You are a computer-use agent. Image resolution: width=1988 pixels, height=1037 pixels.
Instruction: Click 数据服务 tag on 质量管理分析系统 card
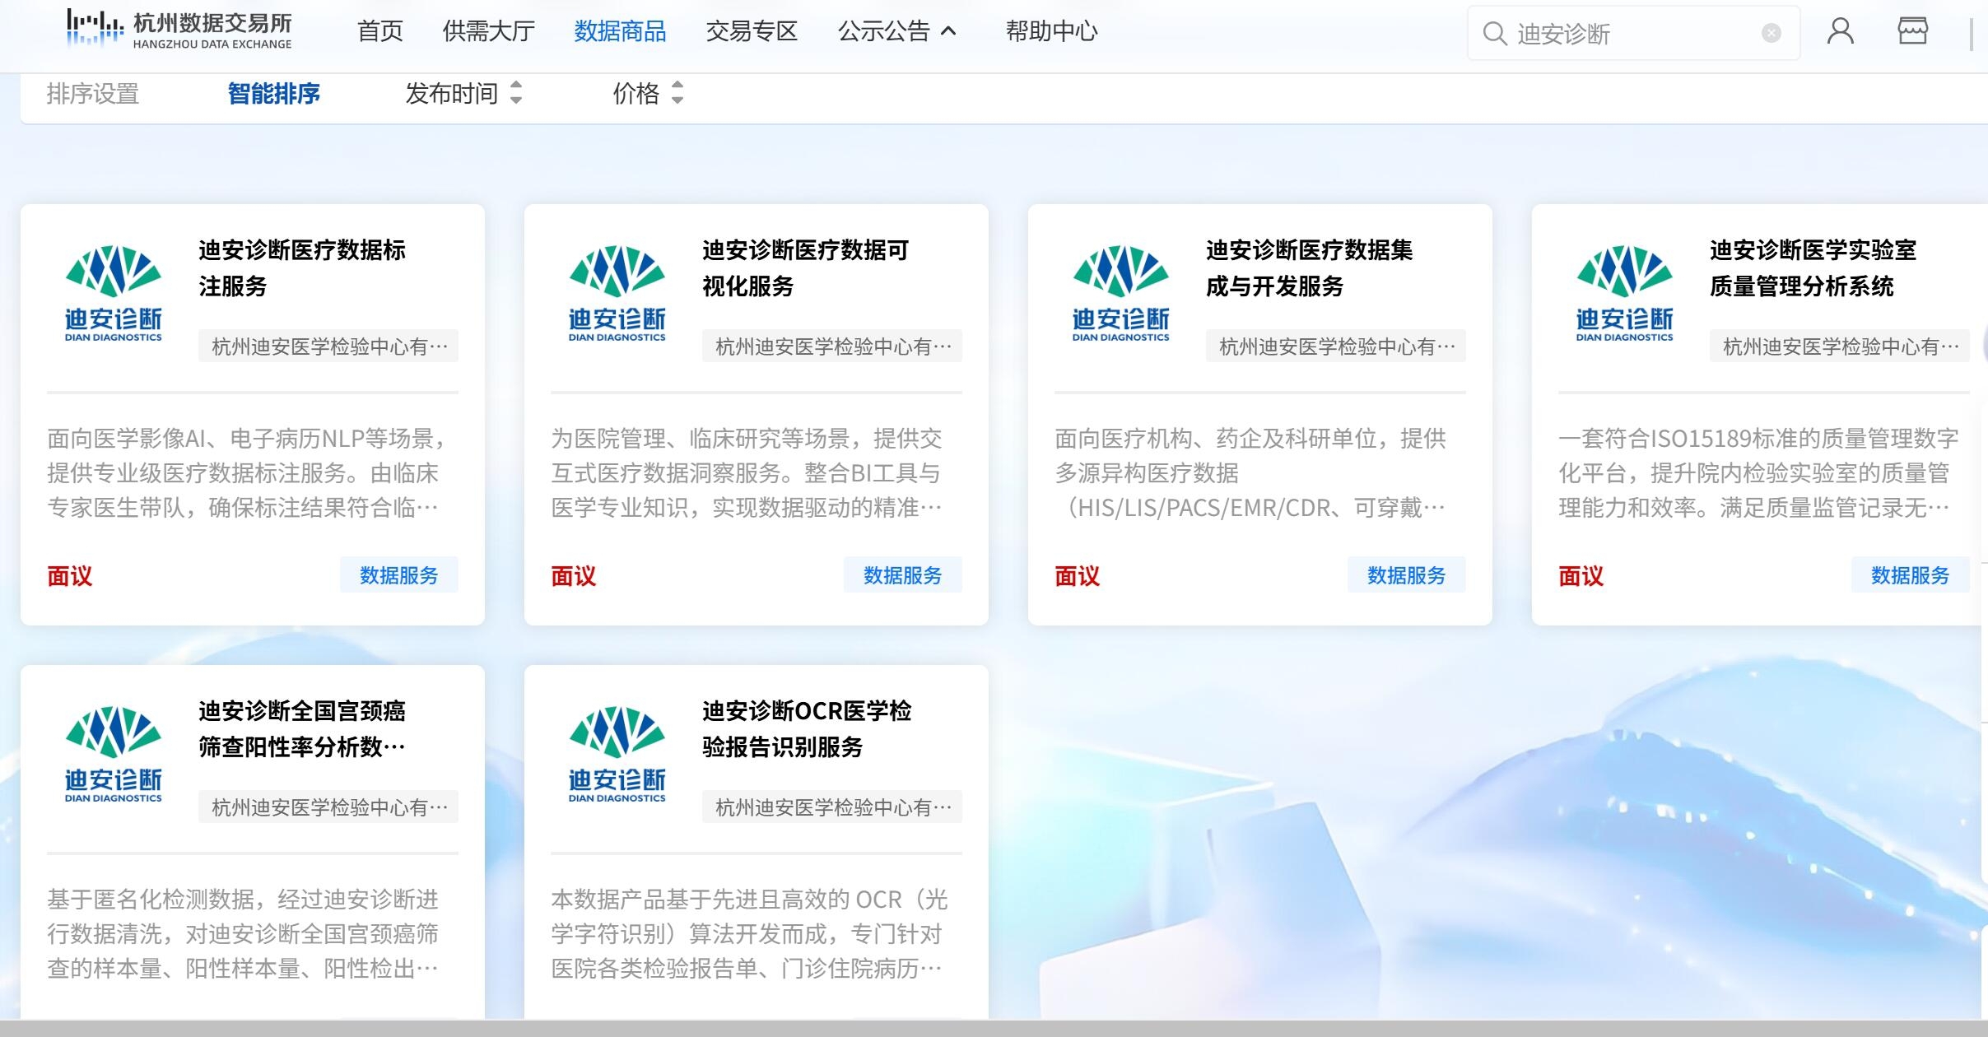pos(1911,575)
